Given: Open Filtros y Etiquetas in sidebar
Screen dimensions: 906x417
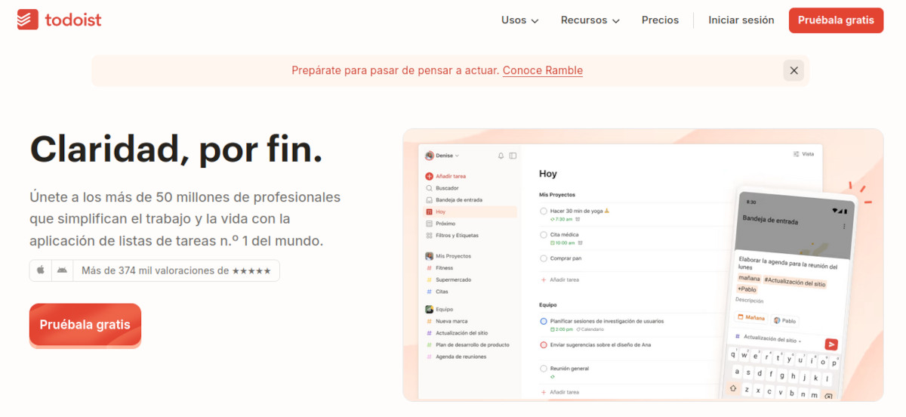Looking at the screenshot, I should point(451,235).
